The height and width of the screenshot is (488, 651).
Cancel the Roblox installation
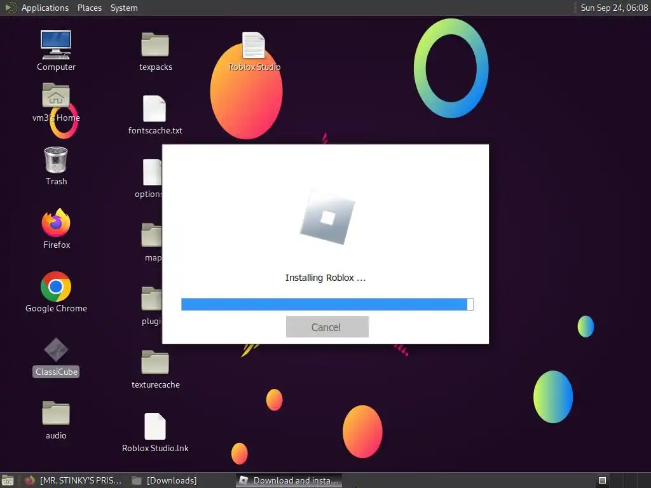(x=327, y=327)
